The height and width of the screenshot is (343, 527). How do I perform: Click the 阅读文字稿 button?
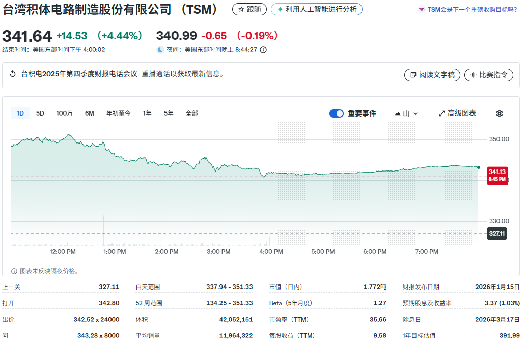[432, 74]
